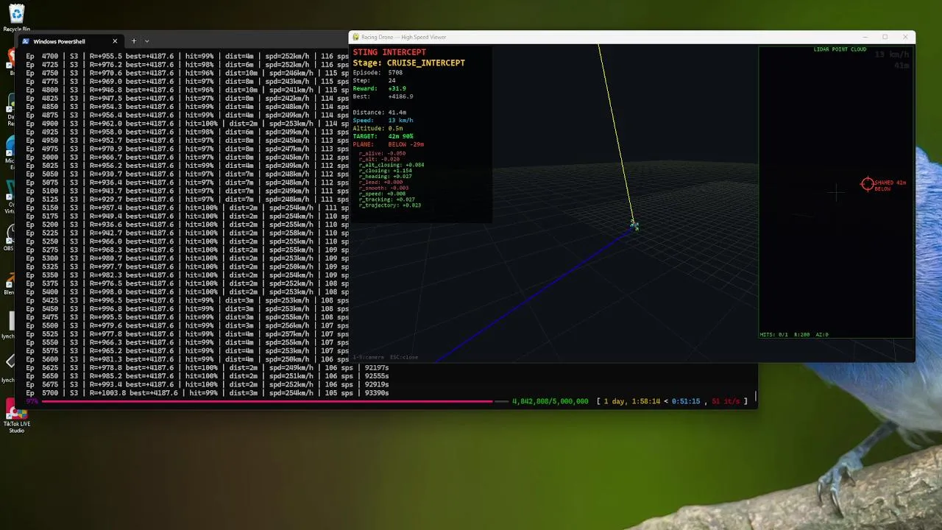The image size is (942, 530).
Task: Click the Altitude: 0.5m readout
Action: pos(378,129)
